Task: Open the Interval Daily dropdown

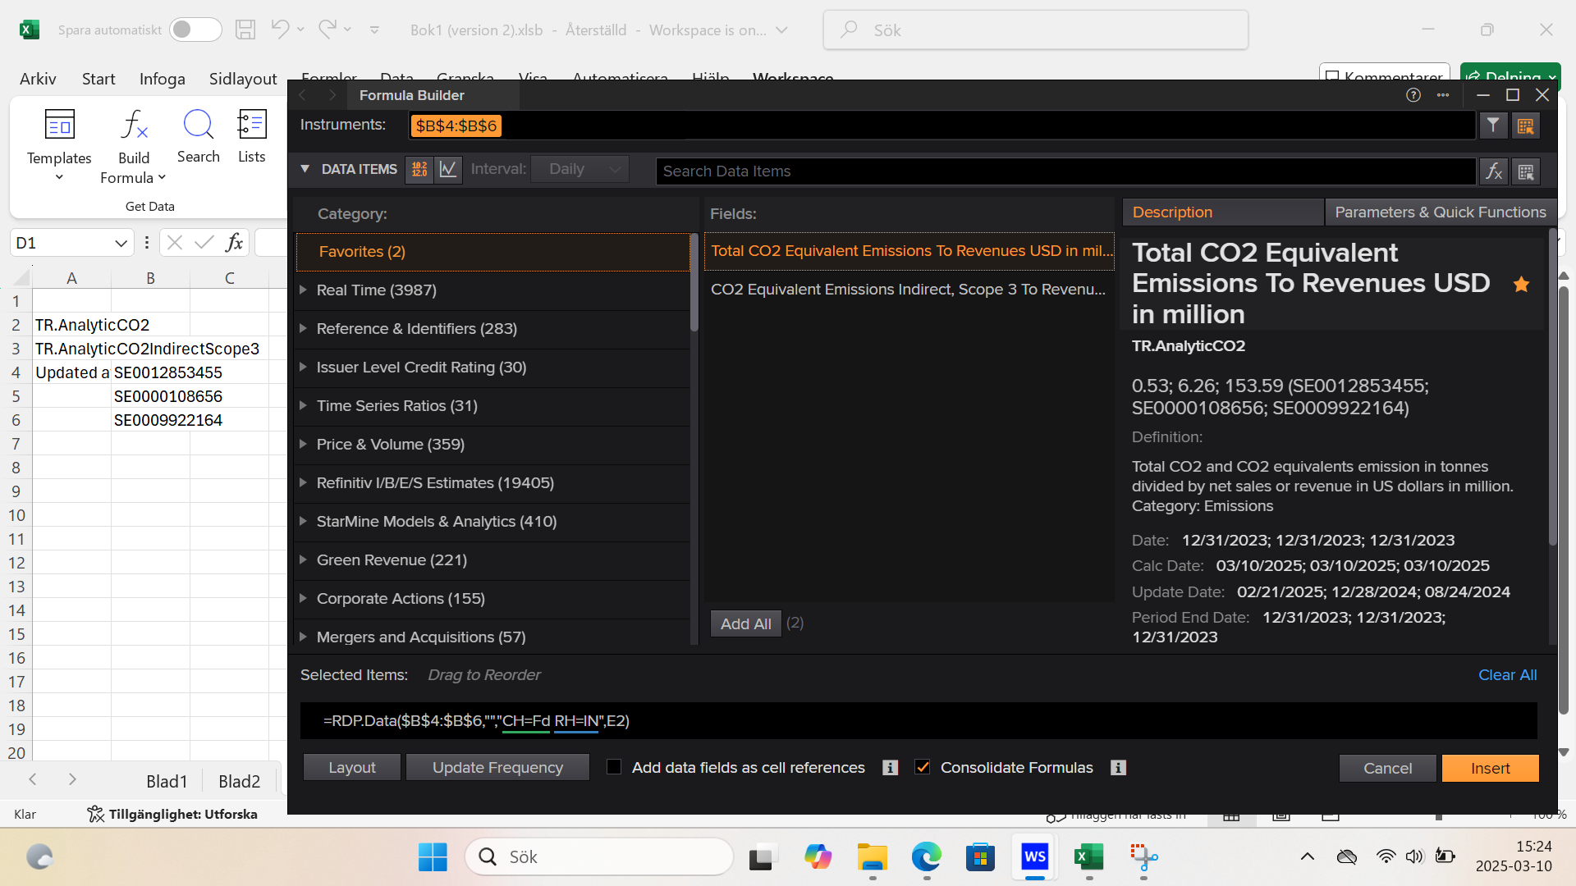Action: pos(580,169)
